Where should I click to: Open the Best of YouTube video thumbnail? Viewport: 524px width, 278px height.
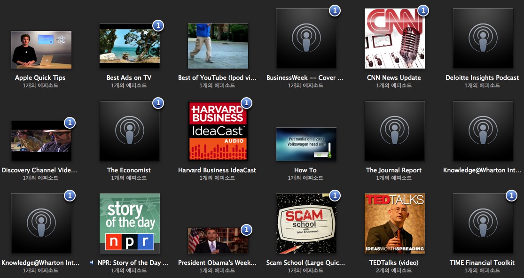coord(218,46)
